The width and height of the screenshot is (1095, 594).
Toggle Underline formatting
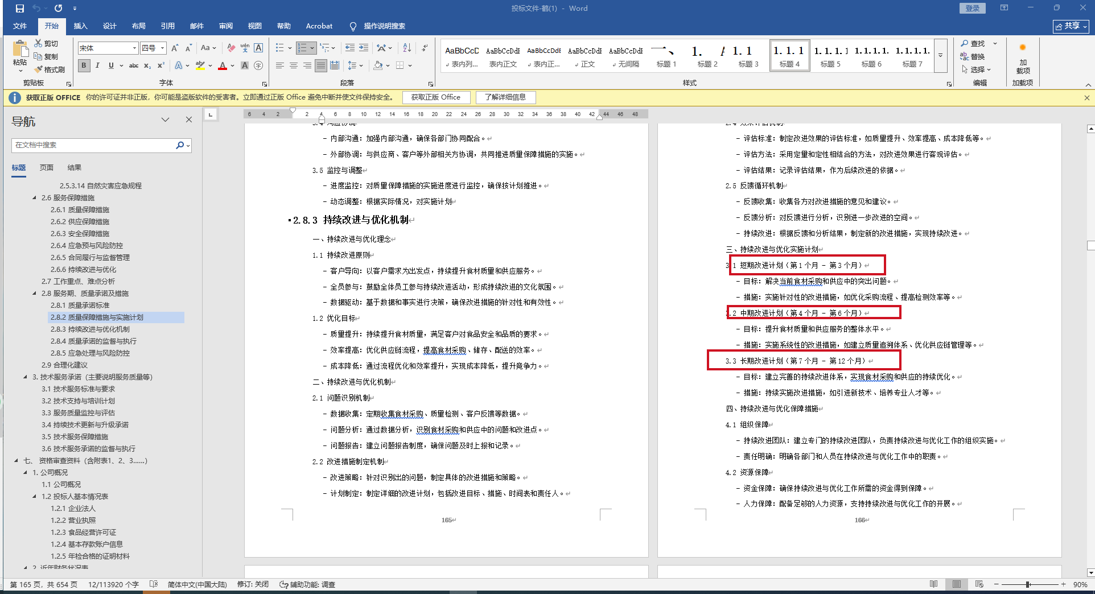[x=111, y=66]
